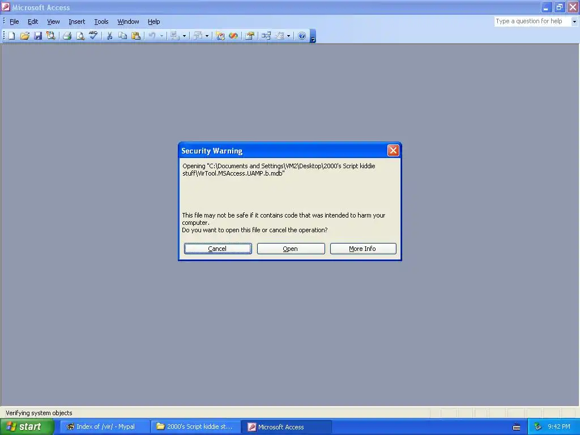
Task: Switch to Index of /vir/ - Mypal taskbar item
Action: click(x=105, y=427)
